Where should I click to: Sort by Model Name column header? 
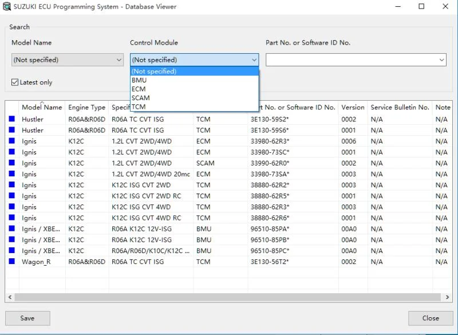click(42, 107)
